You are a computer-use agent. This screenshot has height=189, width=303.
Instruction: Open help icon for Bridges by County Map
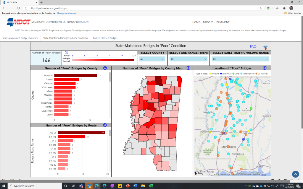click(188, 68)
